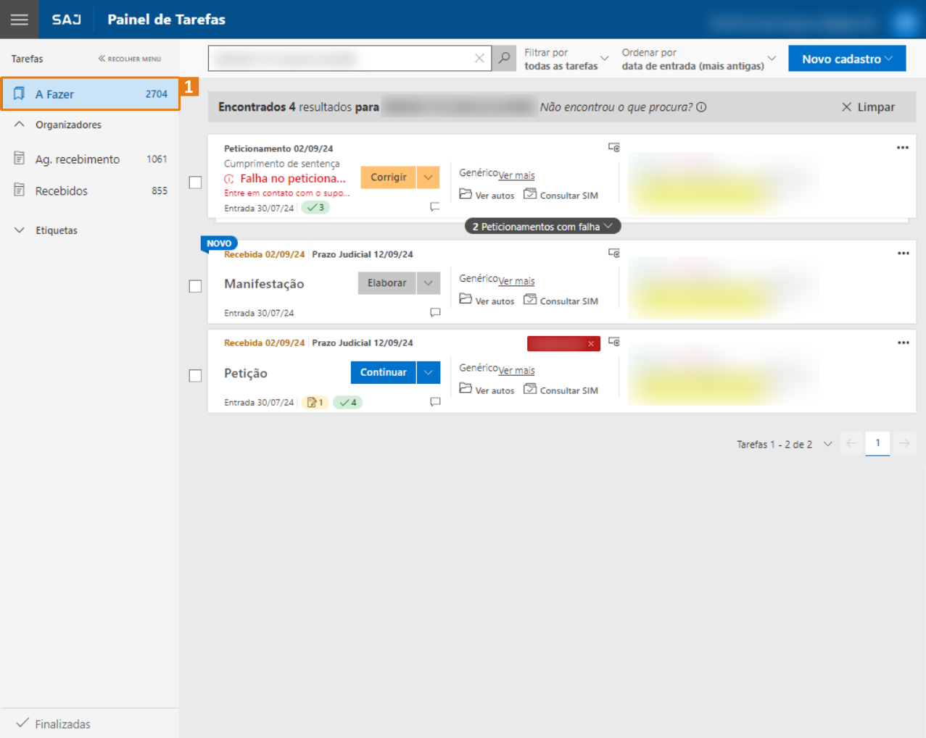Remove the red tag on Petição task
This screenshot has height=738, width=926.
591,344
